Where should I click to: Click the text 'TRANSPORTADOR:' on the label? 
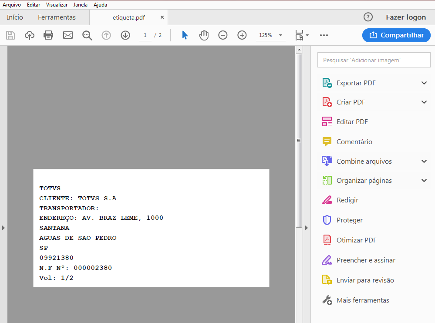coord(69,208)
